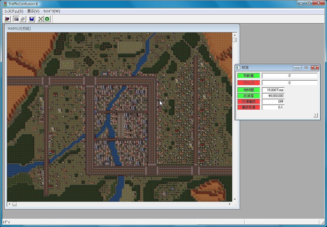Screen dimensions: 327x227
Task: Maximize the 状況 status window
Action: click(306, 68)
